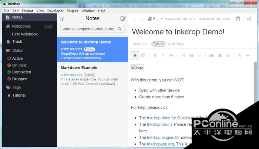Go back with the left arrow
This screenshot has width=259, height=149.
[x=134, y=19]
